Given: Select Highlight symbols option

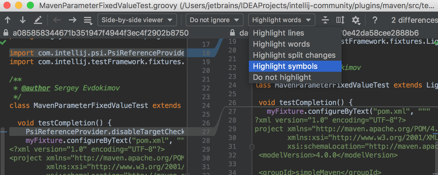Looking at the screenshot, I should point(295,66).
